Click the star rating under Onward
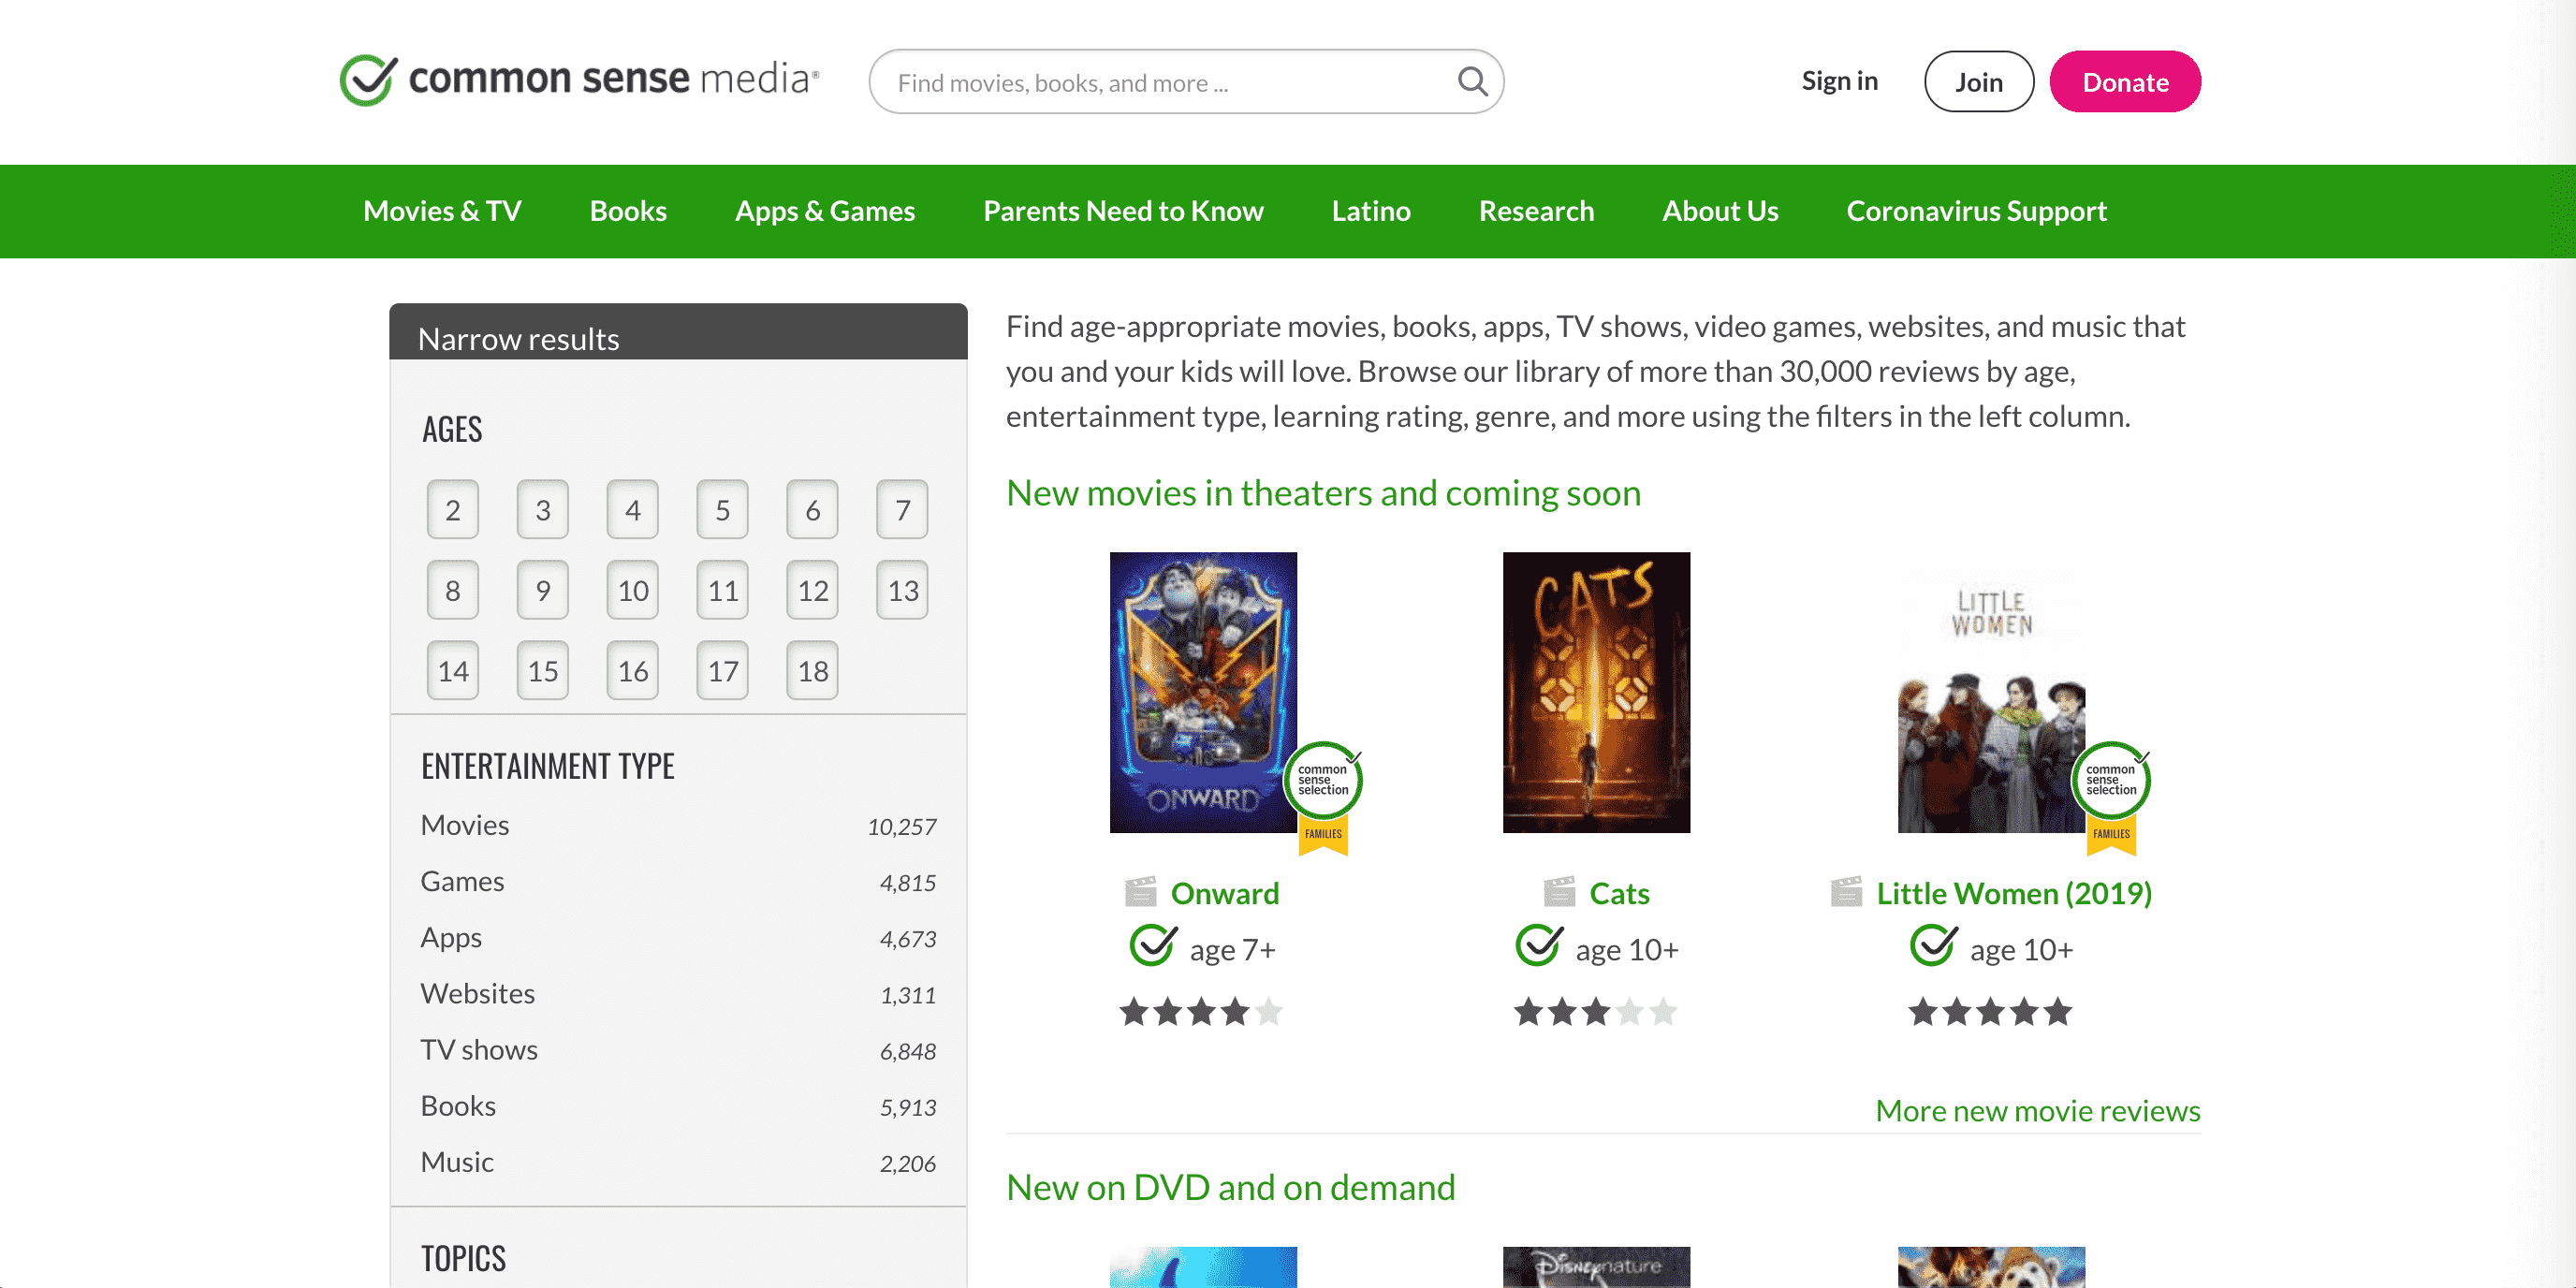Viewport: 2576px width, 1288px height. tap(1201, 1012)
